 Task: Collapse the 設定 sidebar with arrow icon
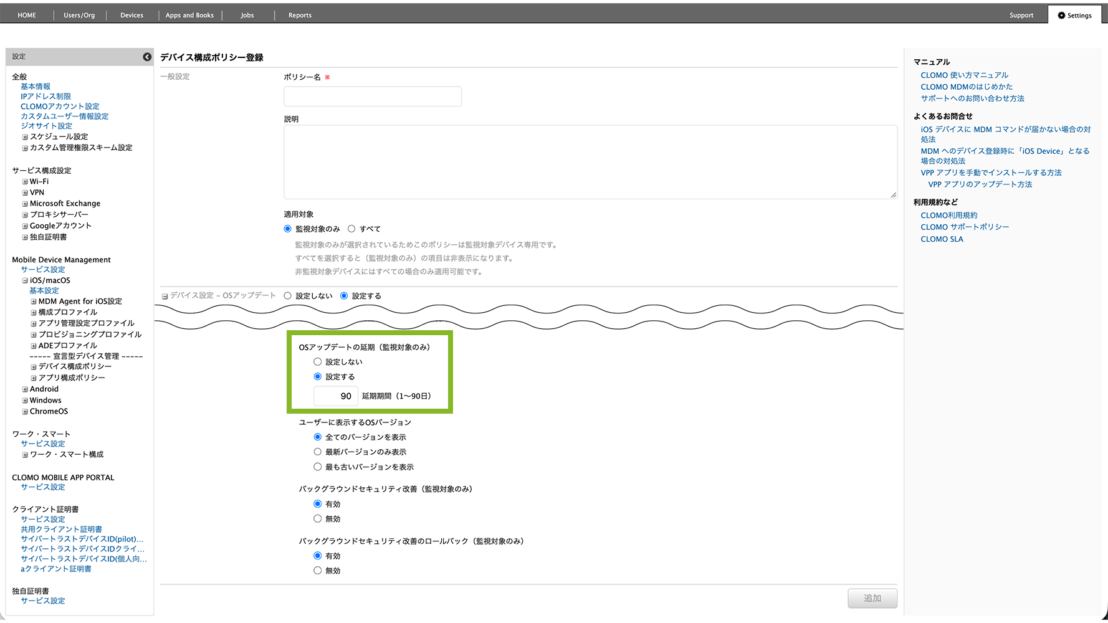[x=147, y=57]
